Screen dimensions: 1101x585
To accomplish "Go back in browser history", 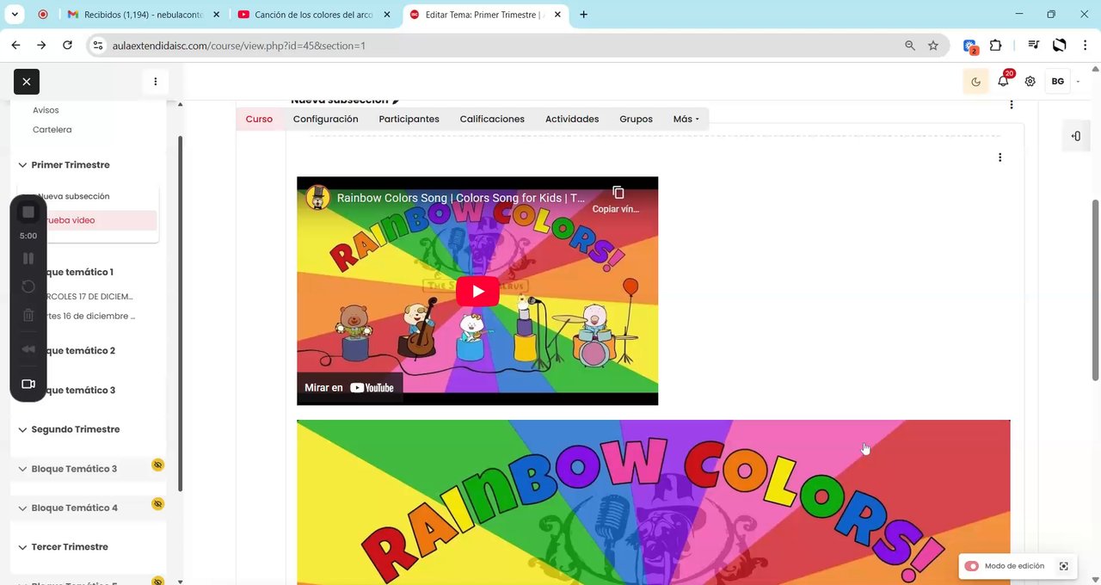I will pos(15,46).
